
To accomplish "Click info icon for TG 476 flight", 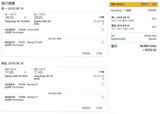I will tap(103, 84).
